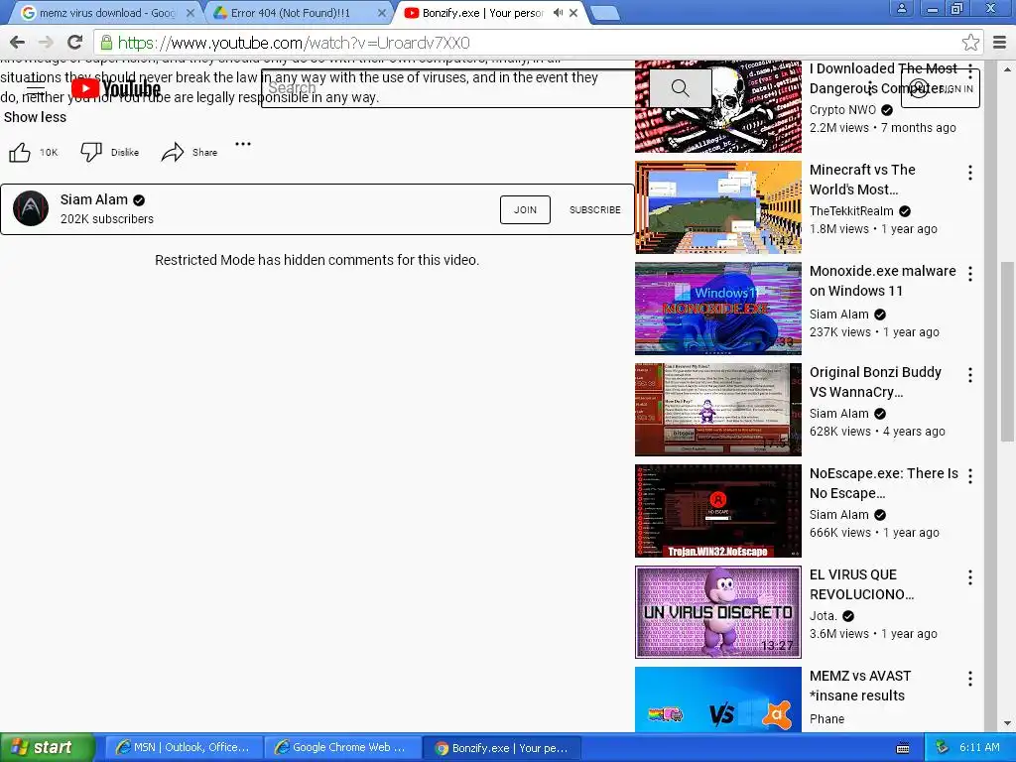The image size is (1016, 762).
Task: Open MEMZ vs AVAST thumbnail
Action: tap(718, 699)
